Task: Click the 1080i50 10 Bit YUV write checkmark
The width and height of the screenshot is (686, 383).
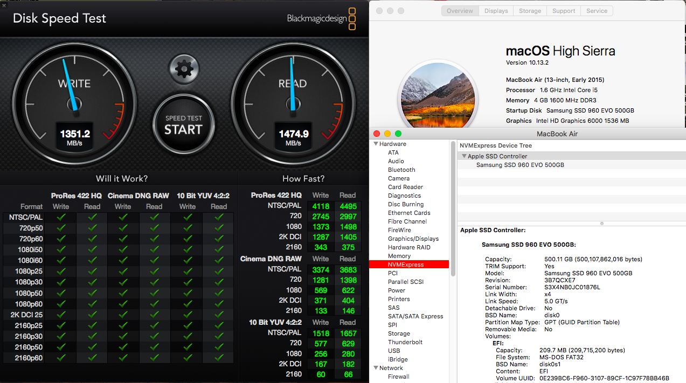Action: point(188,249)
